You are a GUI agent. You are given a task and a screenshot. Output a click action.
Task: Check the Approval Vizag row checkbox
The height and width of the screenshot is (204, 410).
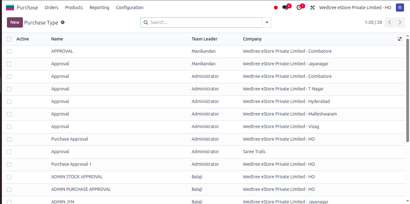click(x=9, y=126)
